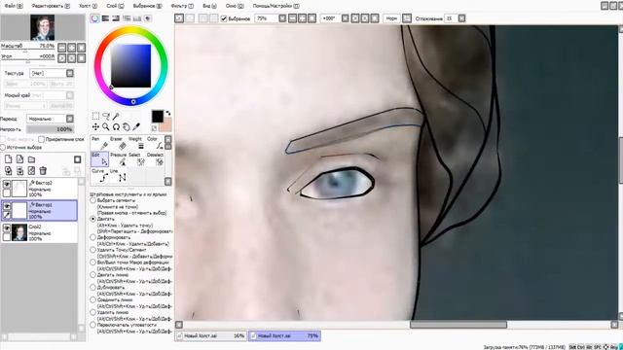
Task: Click the Слой2 layer thumbnail
Action: (19, 232)
